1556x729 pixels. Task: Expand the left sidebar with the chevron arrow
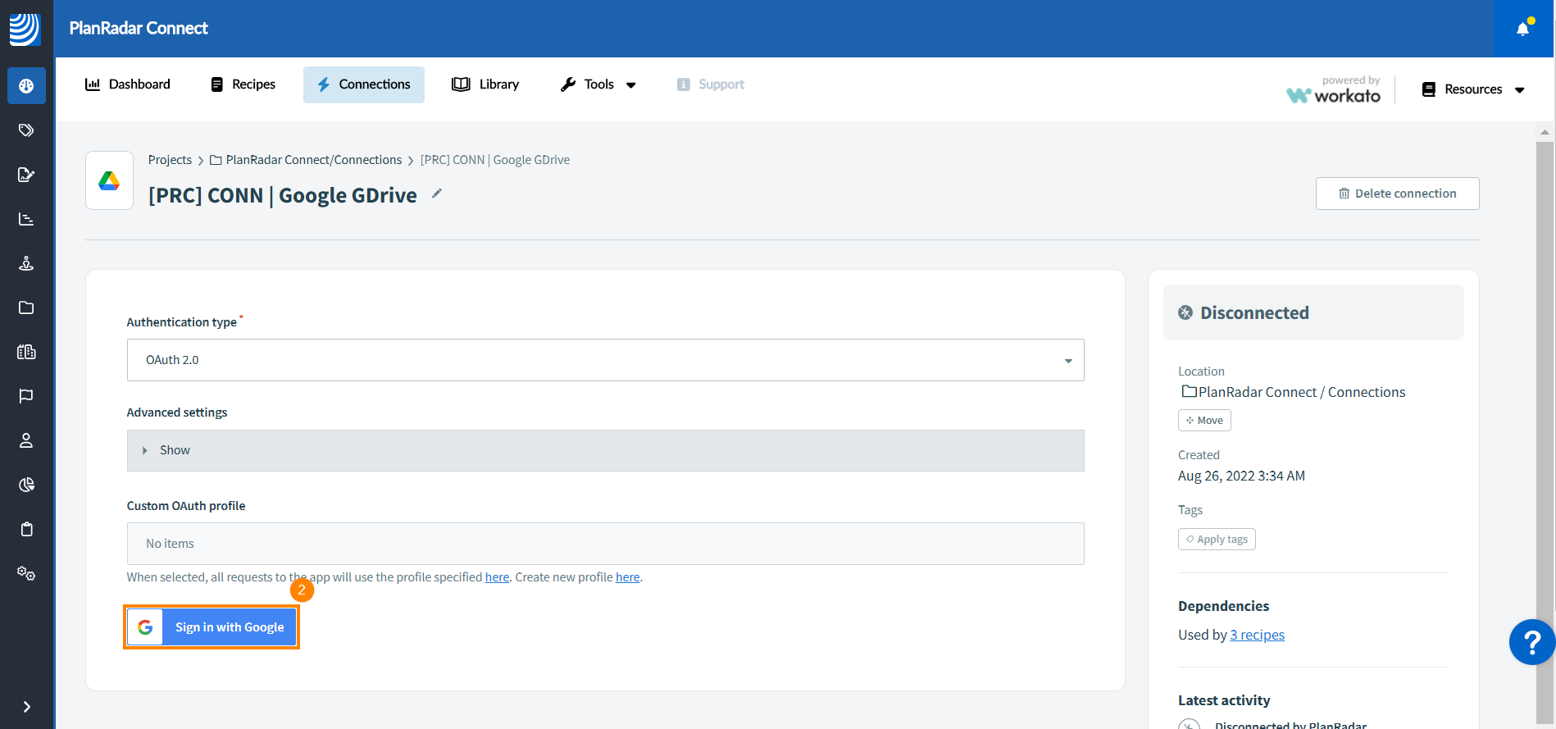tap(26, 707)
